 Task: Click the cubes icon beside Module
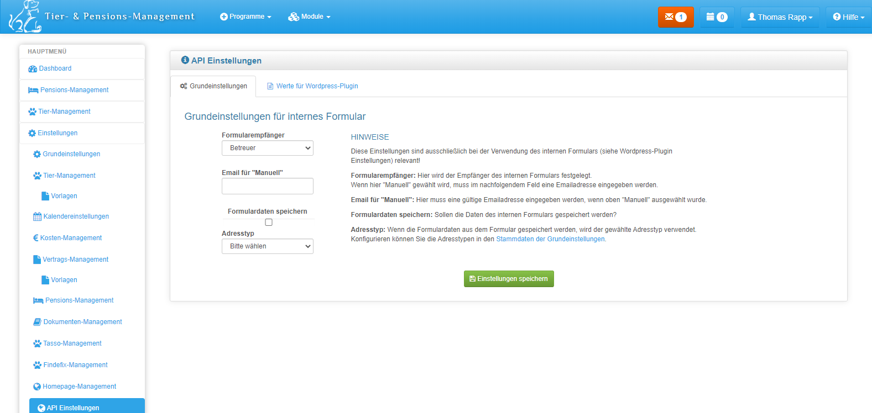point(294,17)
